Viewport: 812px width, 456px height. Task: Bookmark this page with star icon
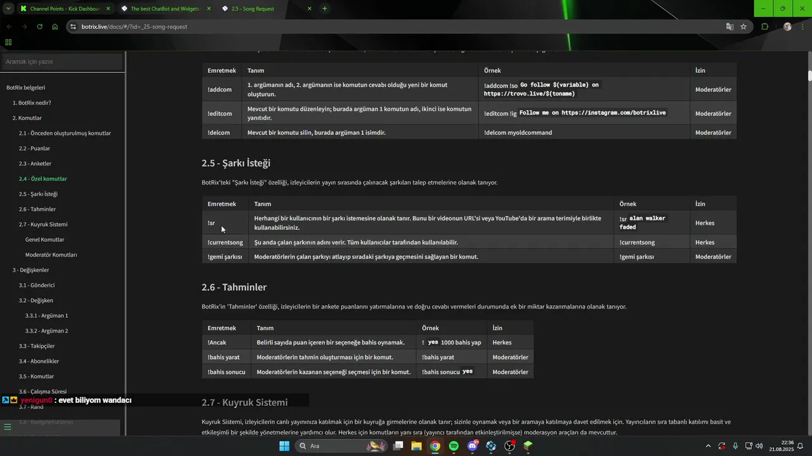point(743,27)
